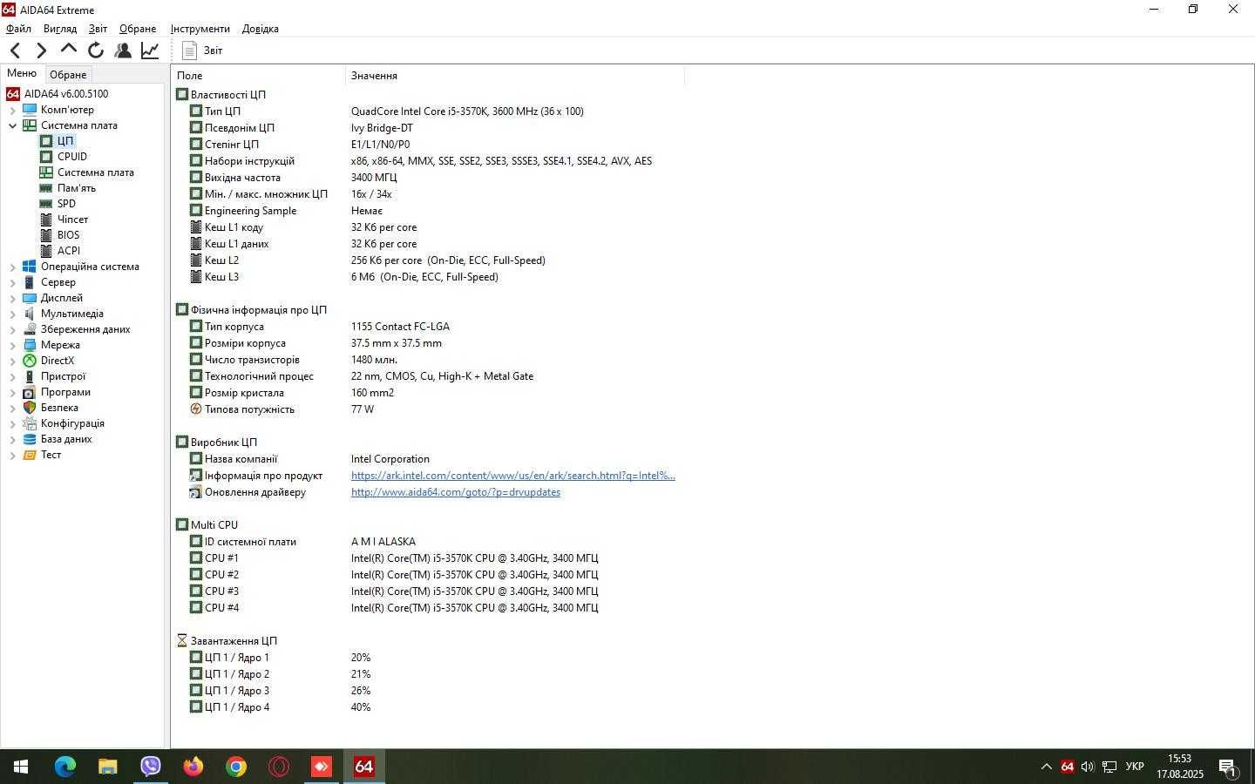Image resolution: width=1255 pixels, height=784 pixels.
Task: Refresh the page with the circular arrow icon
Action: (96, 51)
